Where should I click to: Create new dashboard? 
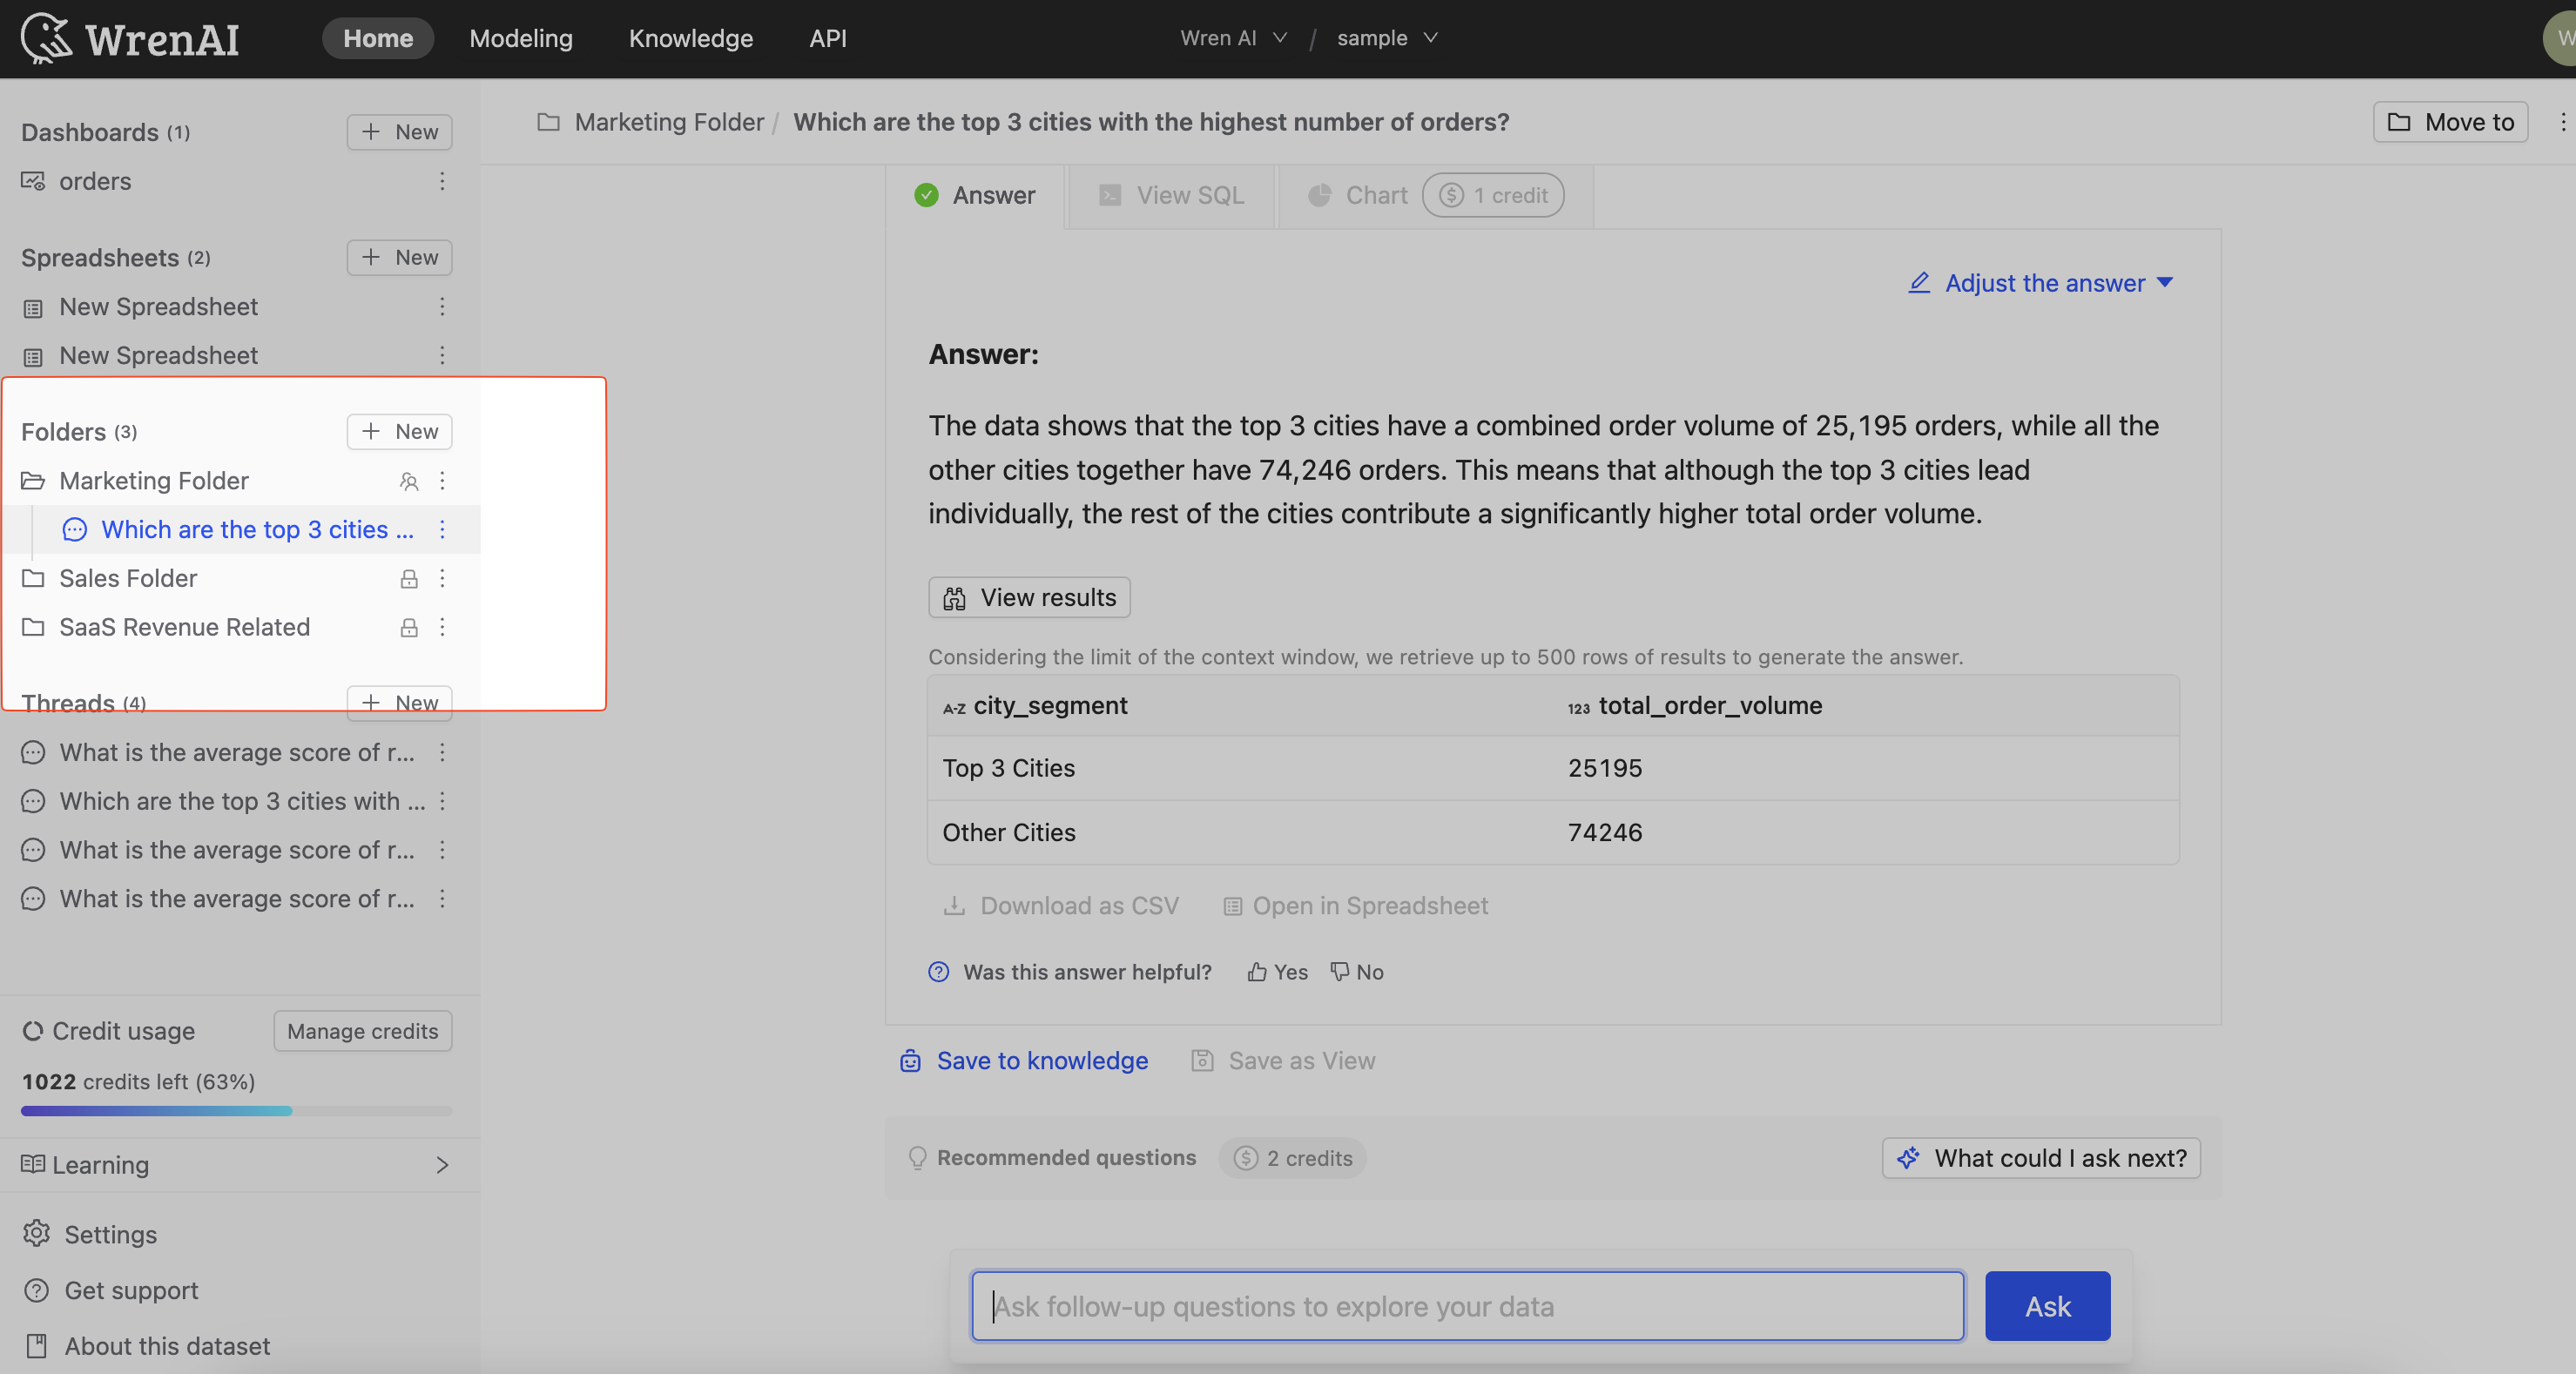tap(399, 132)
